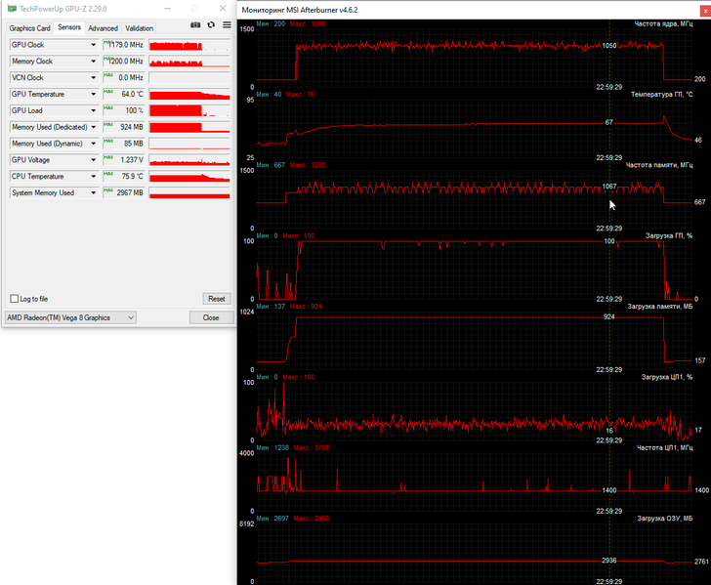Image resolution: width=711 pixels, height=585 pixels.
Task: Click the 'Загрузка ЦП1, %' graph title
Action: pos(667,377)
